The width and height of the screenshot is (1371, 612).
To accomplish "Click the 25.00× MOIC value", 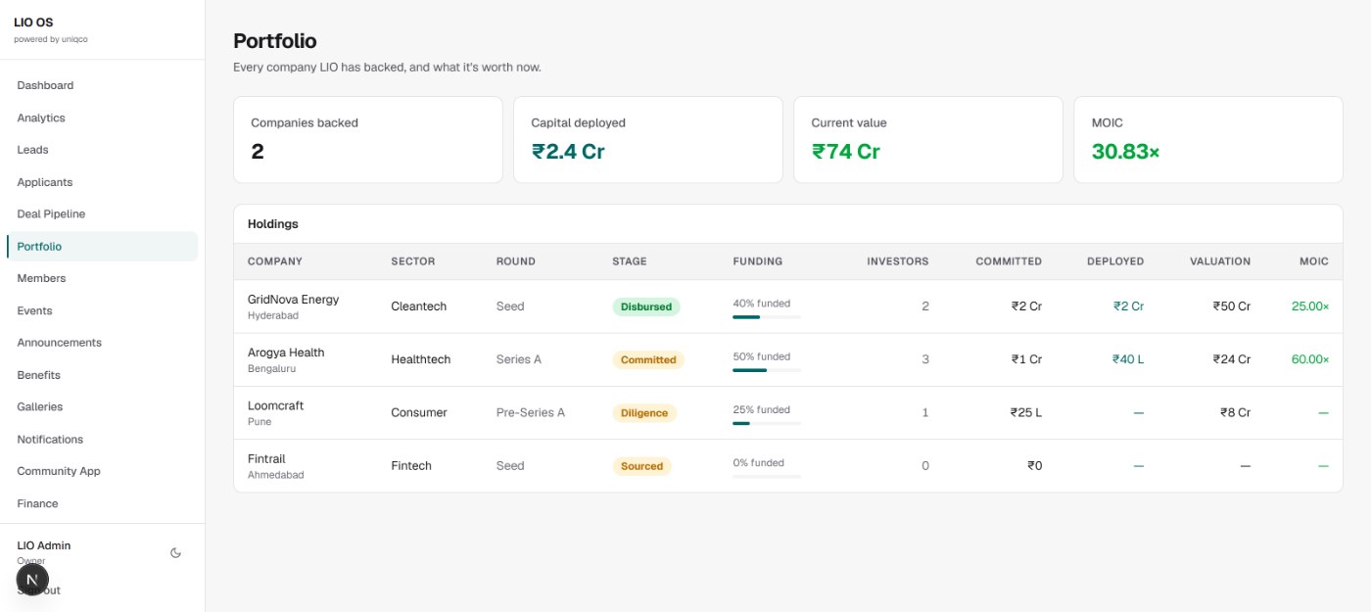I will tap(1310, 306).
